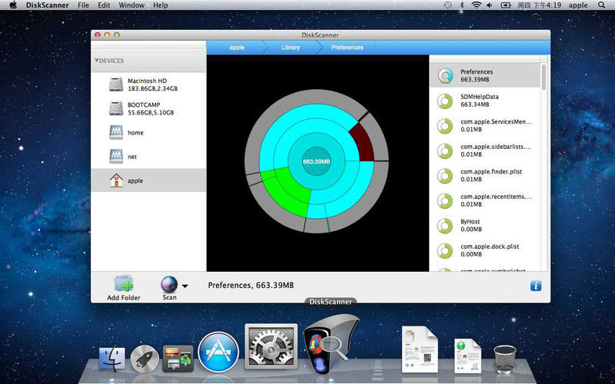
Task: Click the Preferences pie icon in list
Action: click(x=445, y=75)
